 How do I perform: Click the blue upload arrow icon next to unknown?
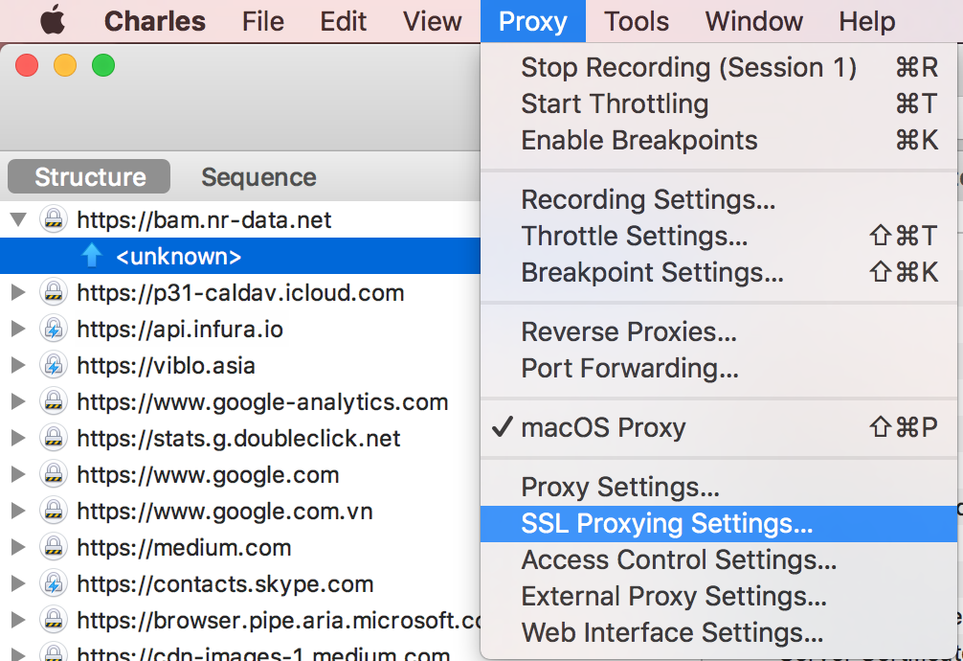[92, 257]
